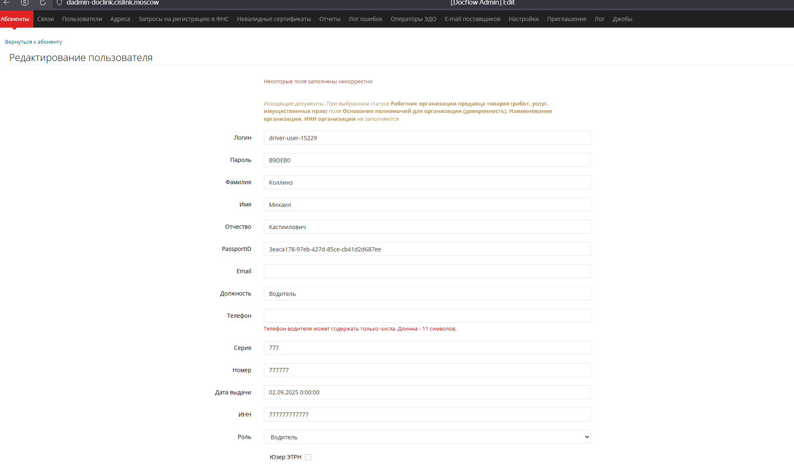Click the site protection shield icon
794x476 pixels.
pyautogui.click(x=59, y=2)
